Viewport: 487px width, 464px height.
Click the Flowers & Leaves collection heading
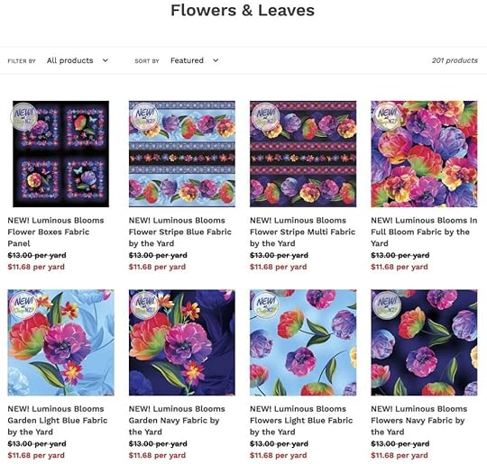(243, 10)
